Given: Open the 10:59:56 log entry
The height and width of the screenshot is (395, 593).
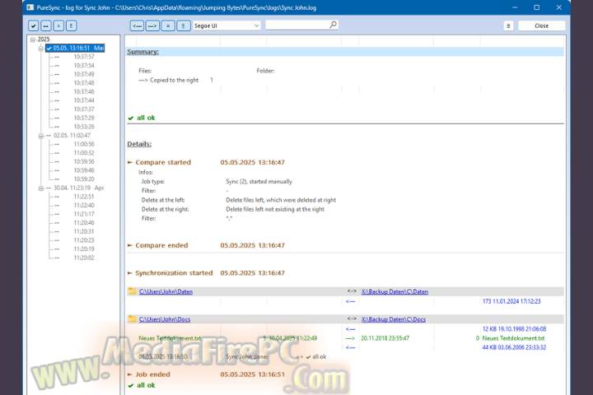Looking at the screenshot, I should pyautogui.click(x=84, y=161).
